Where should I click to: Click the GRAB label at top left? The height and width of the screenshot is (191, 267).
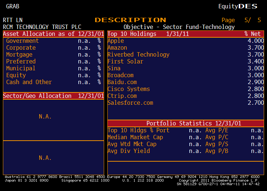pyautogui.click(x=13, y=6)
